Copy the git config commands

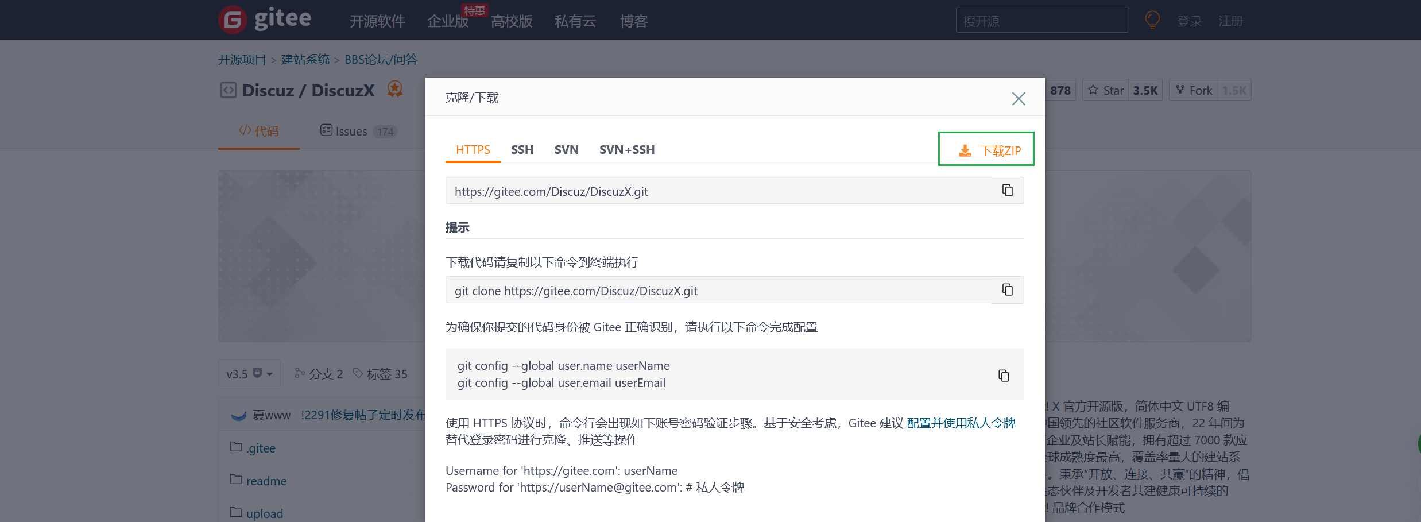[x=1003, y=375]
